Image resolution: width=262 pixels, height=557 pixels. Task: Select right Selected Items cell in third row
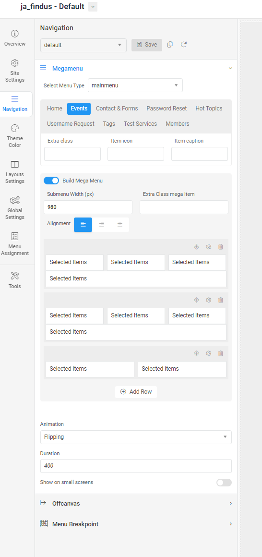pos(182,369)
